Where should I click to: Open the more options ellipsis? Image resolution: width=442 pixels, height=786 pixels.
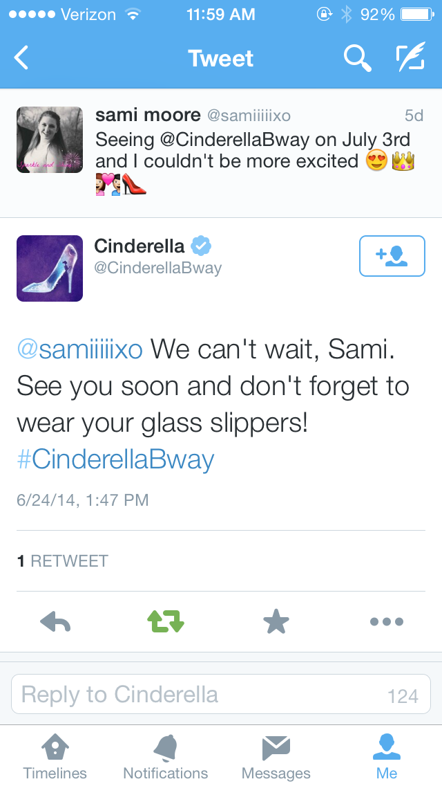pos(387,622)
